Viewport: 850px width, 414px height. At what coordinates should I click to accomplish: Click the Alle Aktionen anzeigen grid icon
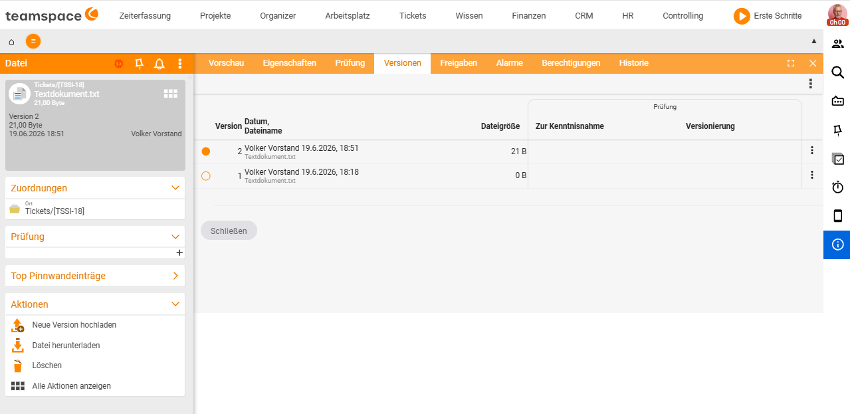[x=18, y=386]
